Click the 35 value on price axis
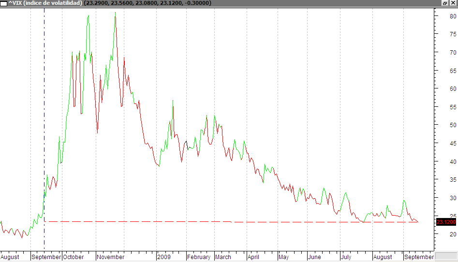Screen dimensions: 458x262 tap(453, 180)
